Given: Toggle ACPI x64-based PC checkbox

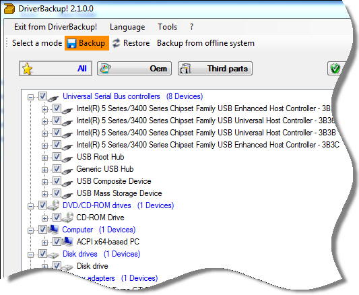Looking at the screenshot, I should click(57, 241).
